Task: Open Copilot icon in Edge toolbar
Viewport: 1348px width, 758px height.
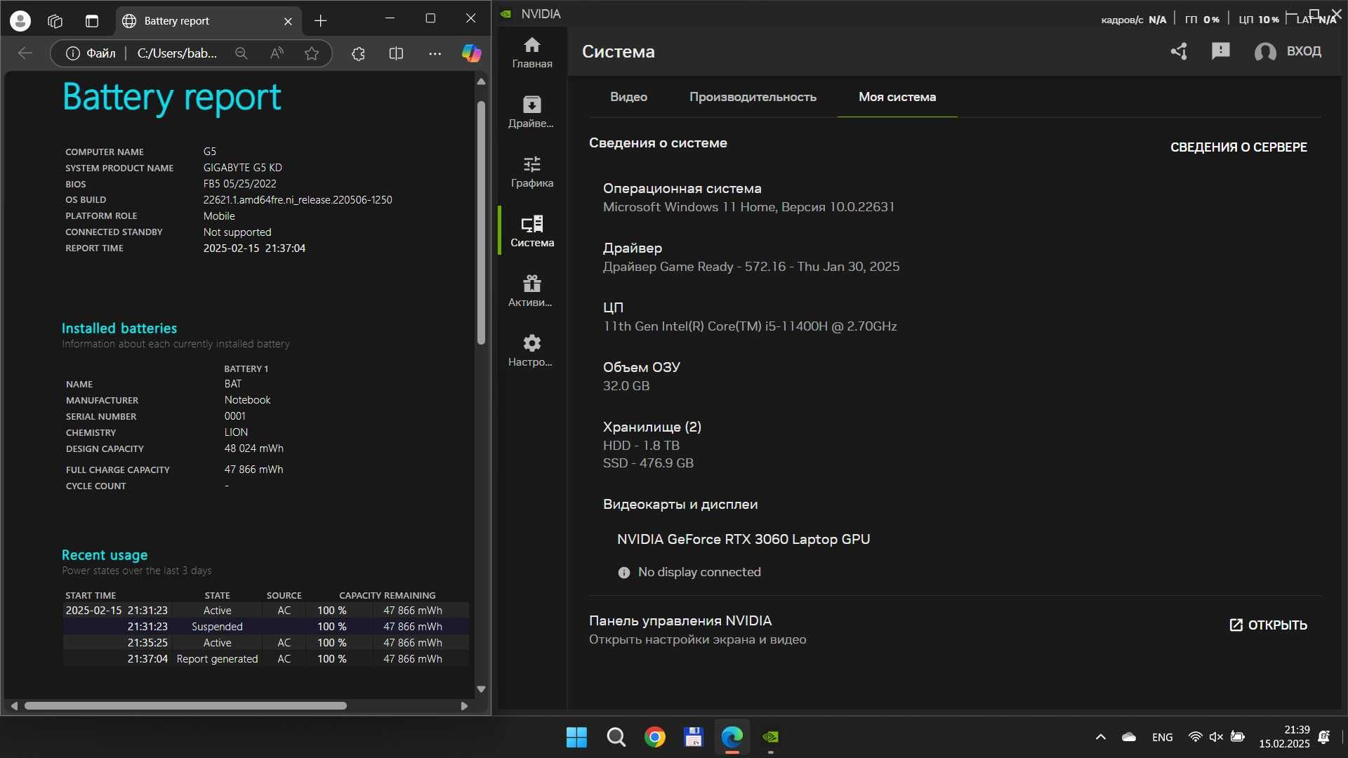Action: pyautogui.click(x=471, y=53)
